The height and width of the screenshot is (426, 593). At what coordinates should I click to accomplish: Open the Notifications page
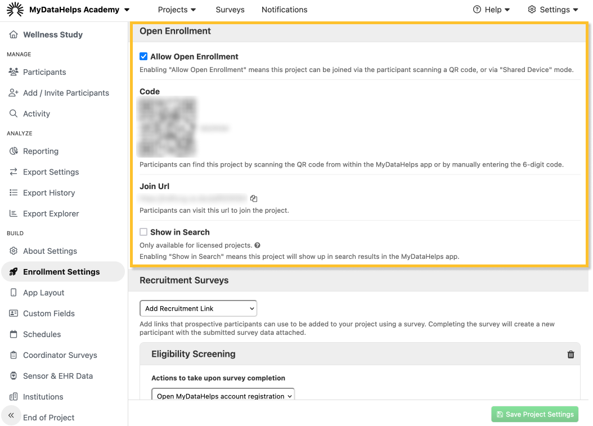click(x=284, y=10)
